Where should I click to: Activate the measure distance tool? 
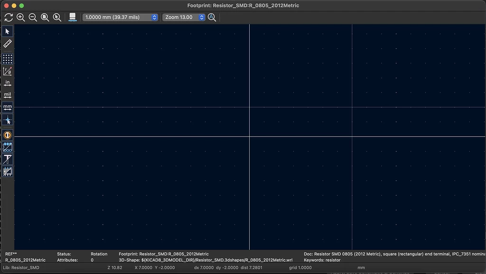point(7,43)
